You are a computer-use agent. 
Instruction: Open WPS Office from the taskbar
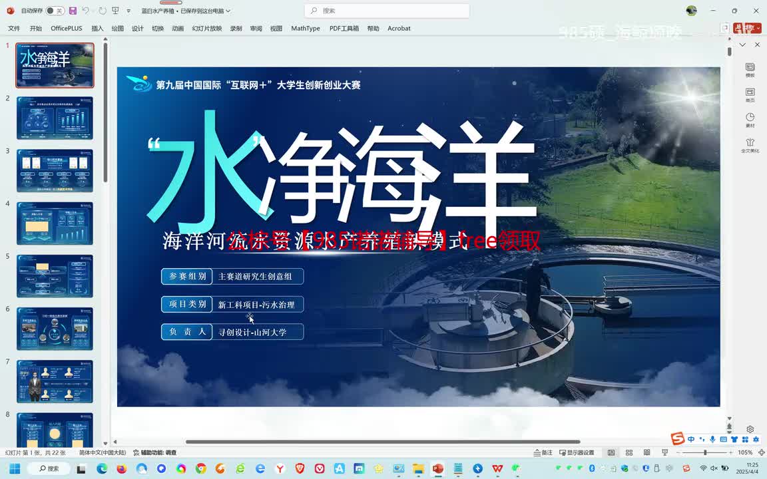coord(497,469)
